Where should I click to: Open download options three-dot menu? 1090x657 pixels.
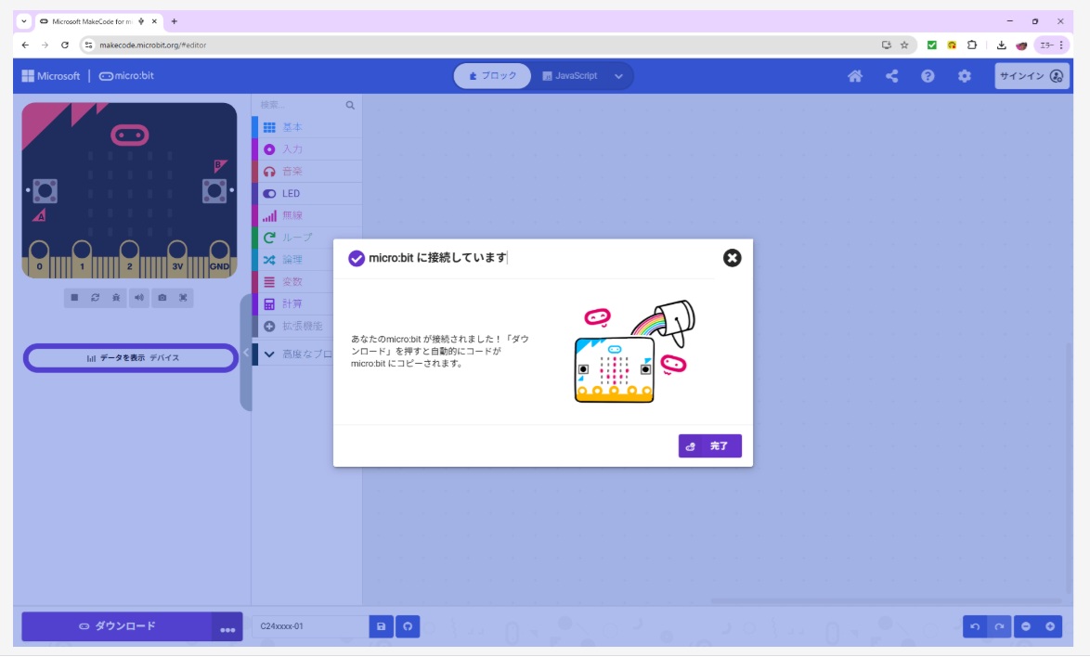click(x=227, y=628)
